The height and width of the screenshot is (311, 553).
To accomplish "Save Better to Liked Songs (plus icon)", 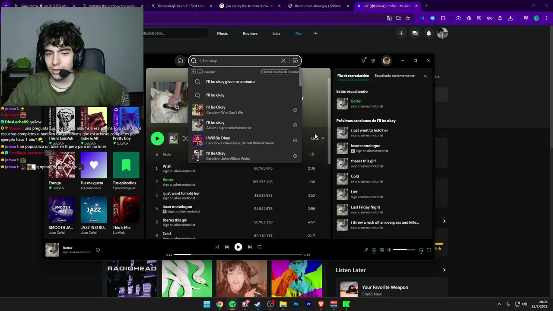I will [x=98, y=250].
